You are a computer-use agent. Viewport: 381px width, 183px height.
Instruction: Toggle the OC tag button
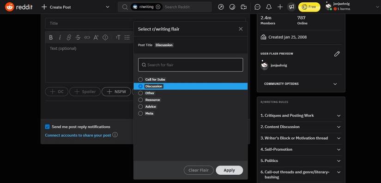(57, 92)
